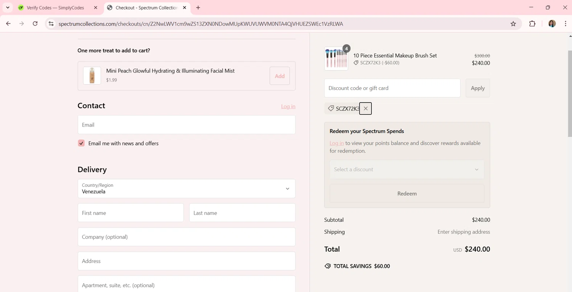
Task: Click the Mini Peach Glowful Facial Mist title
Action: pos(170,71)
